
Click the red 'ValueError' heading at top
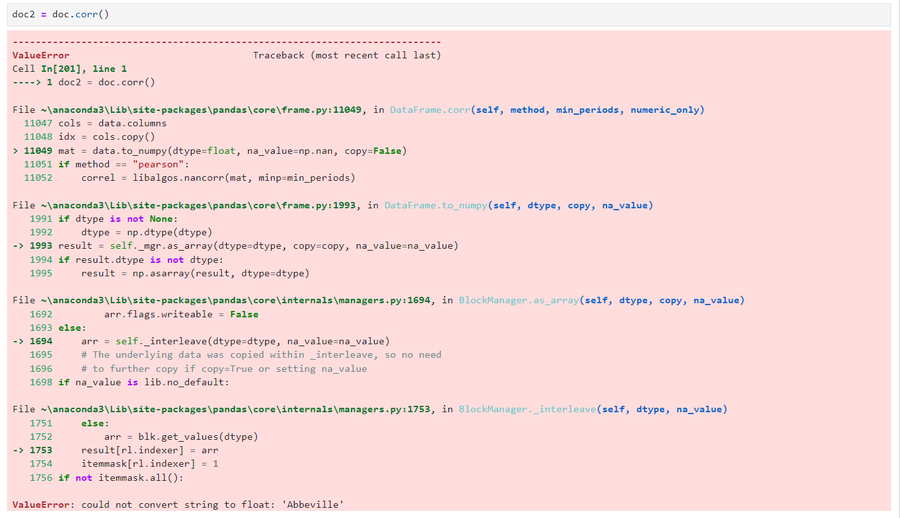(x=41, y=55)
